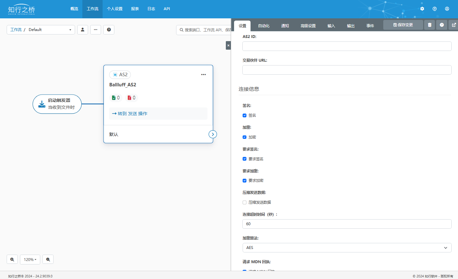
Task: Open the 日志 navigation item
Action: click(x=151, y=9)
